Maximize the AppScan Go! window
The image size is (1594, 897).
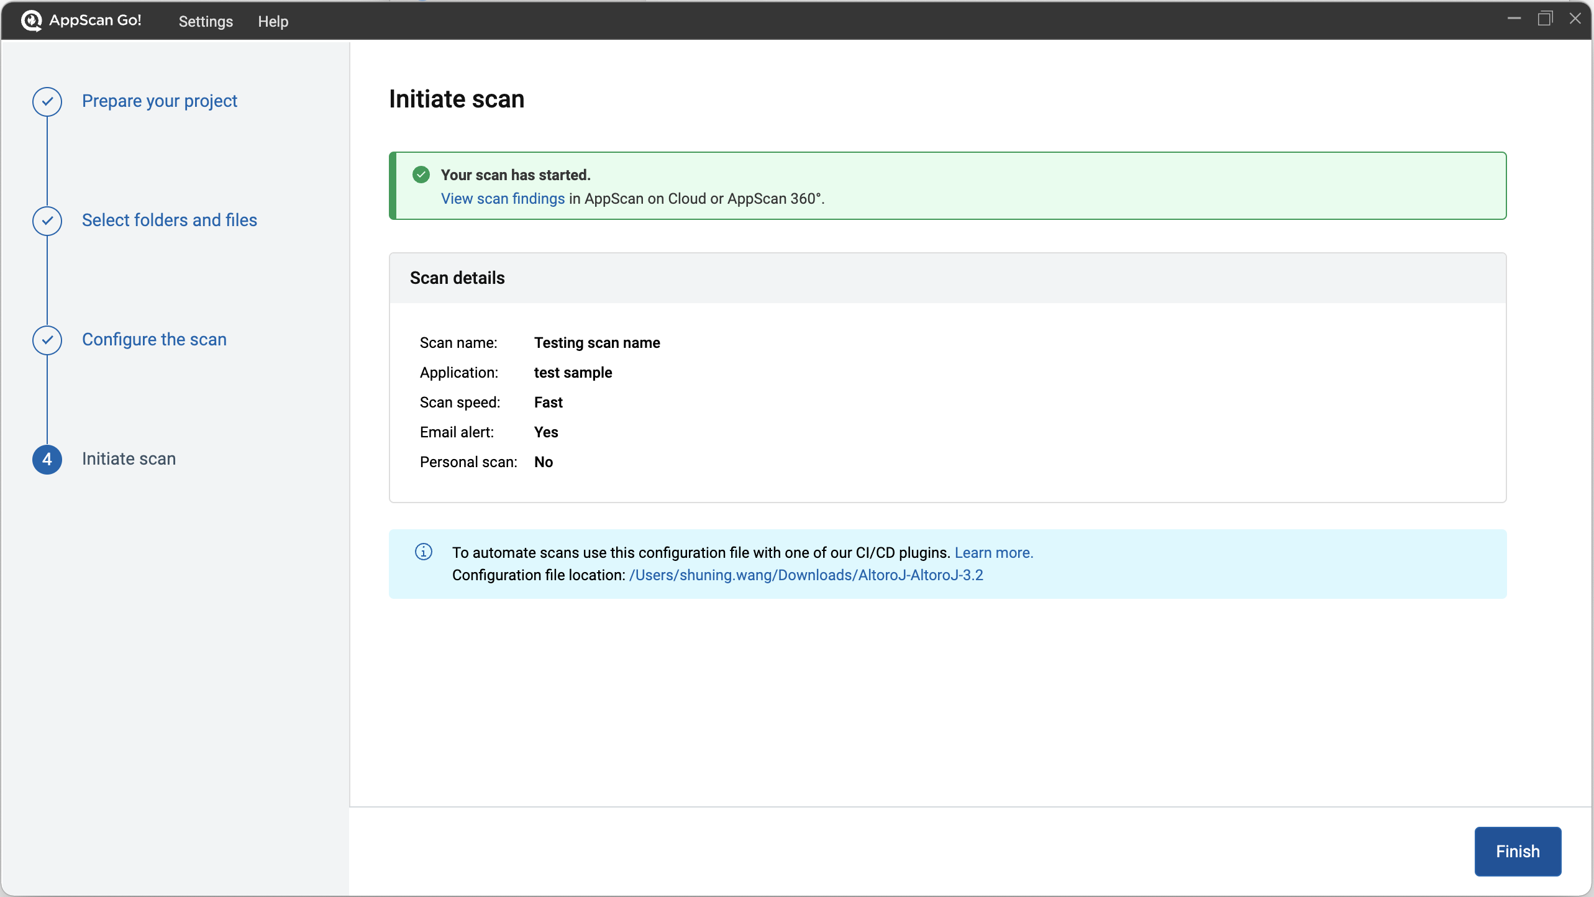1545,19
